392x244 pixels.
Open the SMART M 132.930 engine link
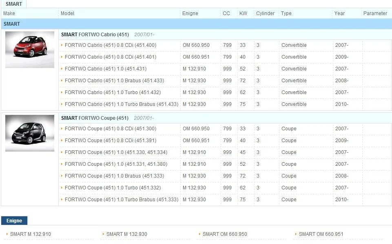tap(127, 234)
